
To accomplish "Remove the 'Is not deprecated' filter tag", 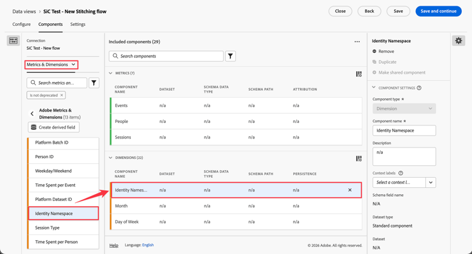I will (x=62, y=95).
